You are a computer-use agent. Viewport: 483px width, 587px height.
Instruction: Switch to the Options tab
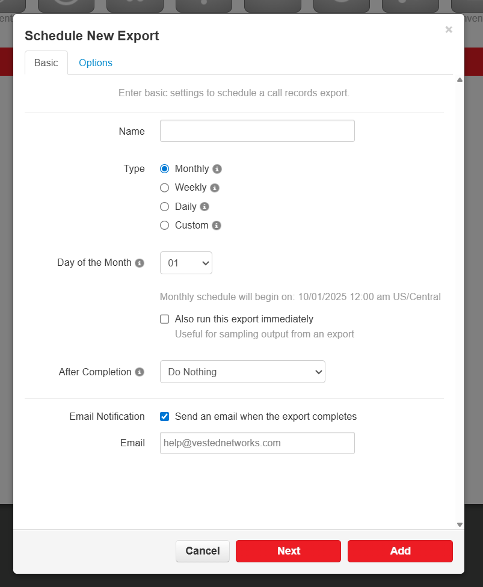(x=96, y=63)
